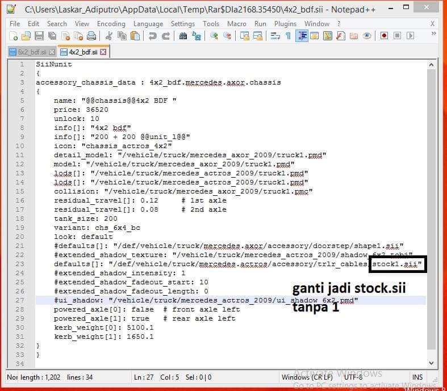Click the Windows (CR LF) status field
Screen dimensions: 447x391
pos(307,377)
